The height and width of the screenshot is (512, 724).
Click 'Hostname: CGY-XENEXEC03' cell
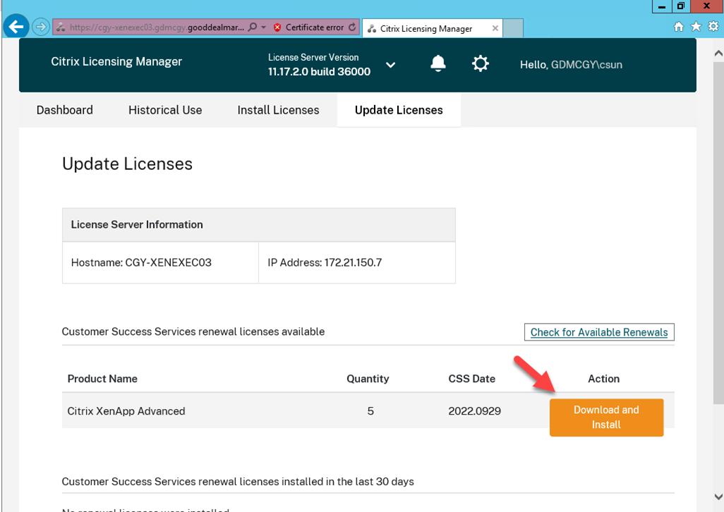160,263
